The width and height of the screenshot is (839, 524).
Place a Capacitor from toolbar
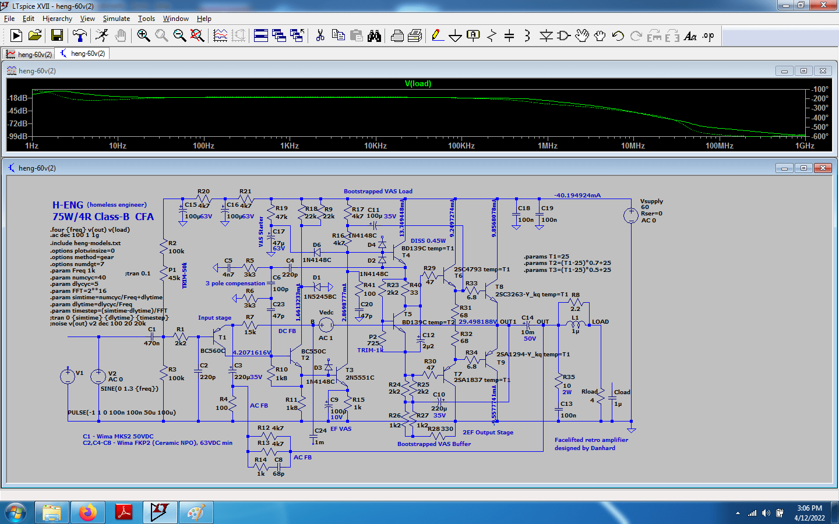tap(509, 36)
